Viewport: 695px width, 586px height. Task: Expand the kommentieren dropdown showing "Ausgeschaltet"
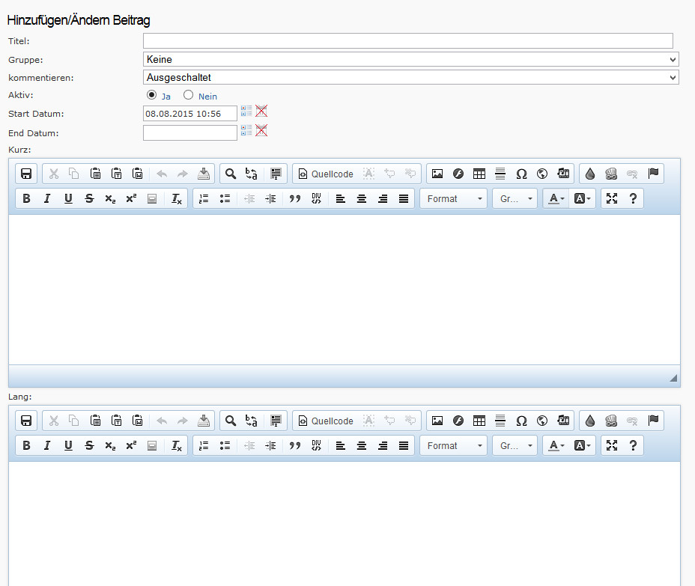point(410,77)
